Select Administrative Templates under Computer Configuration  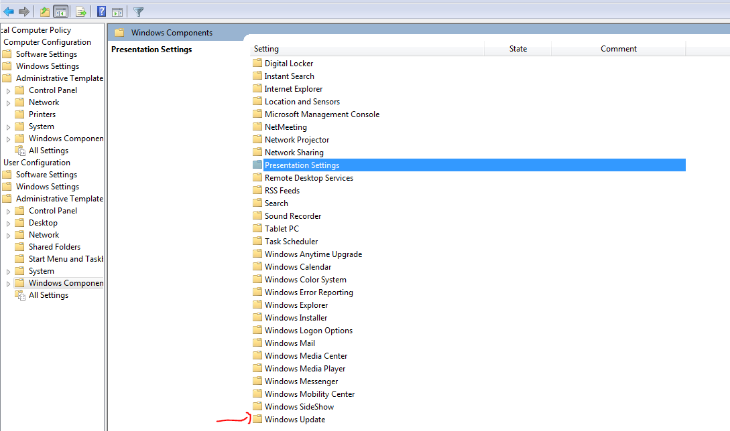[60, 78]
